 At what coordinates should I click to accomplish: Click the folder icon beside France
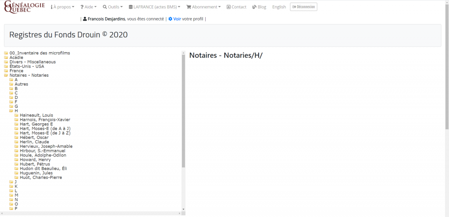click(x=6, y=71)
